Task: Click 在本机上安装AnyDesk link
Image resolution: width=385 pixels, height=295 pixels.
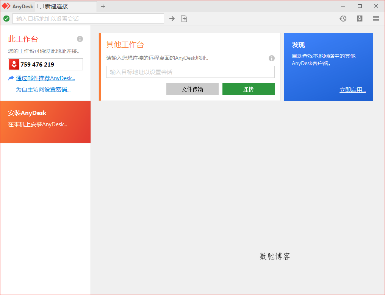Action: (37, 124)
